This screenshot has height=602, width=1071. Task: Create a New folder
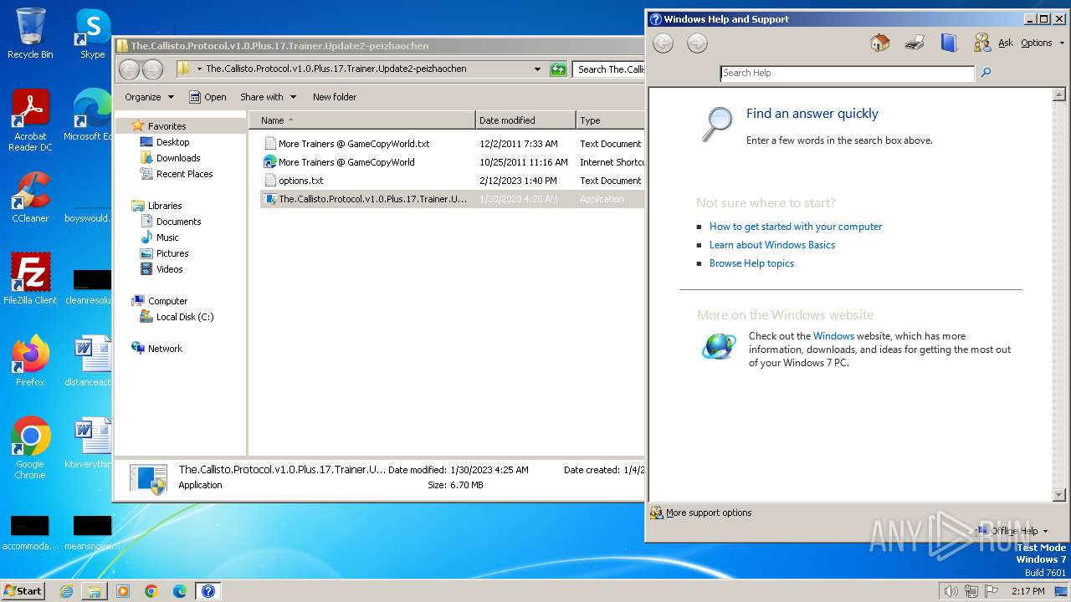click(335, 97)
